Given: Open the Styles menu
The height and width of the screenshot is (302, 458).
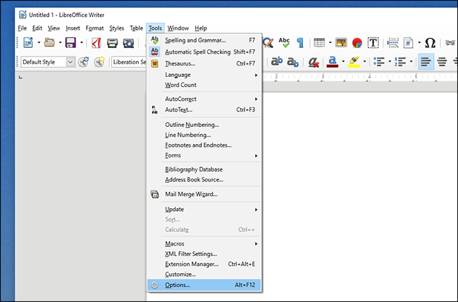Looking at the screenshot, I should coord(116,28).
